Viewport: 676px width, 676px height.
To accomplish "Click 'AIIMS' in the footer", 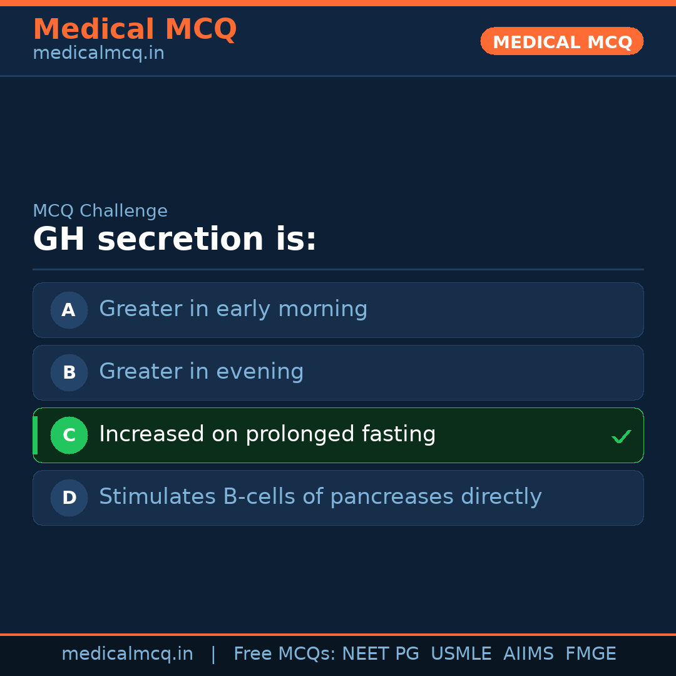I will pyautogui.click(x=528, y=654).
